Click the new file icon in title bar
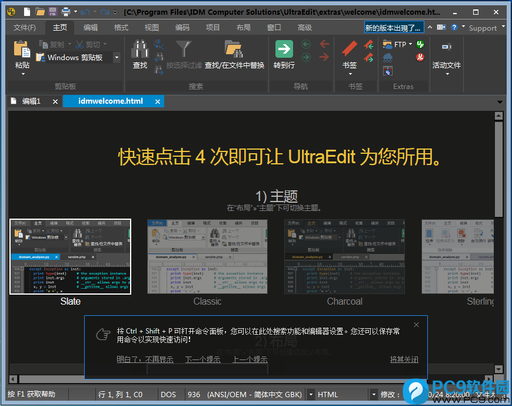 pyautogui.click(x=26, y=12)
